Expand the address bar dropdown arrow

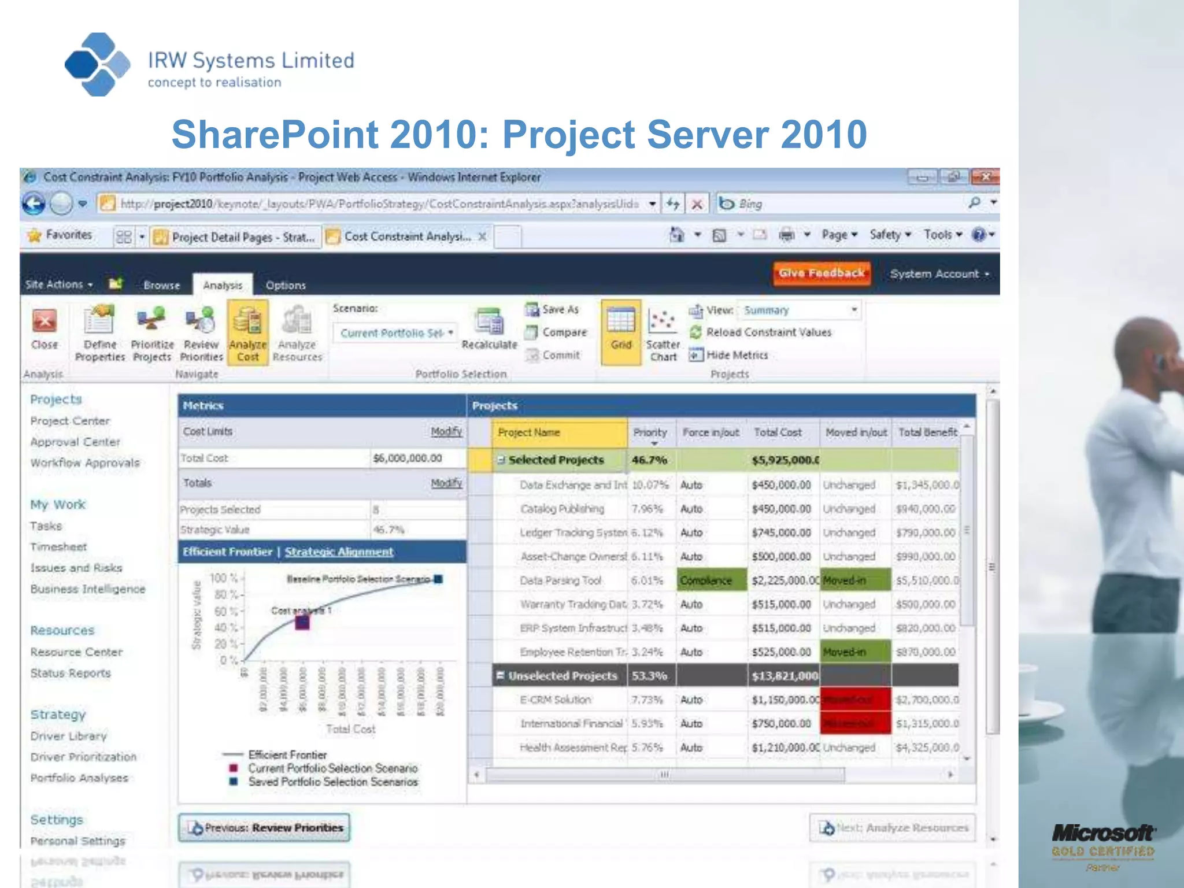pyautogui.click(x=652, y=203)
